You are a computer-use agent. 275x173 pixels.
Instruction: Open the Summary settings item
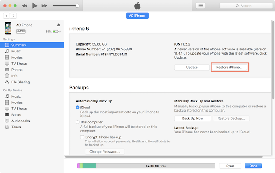tap(32, 45)
